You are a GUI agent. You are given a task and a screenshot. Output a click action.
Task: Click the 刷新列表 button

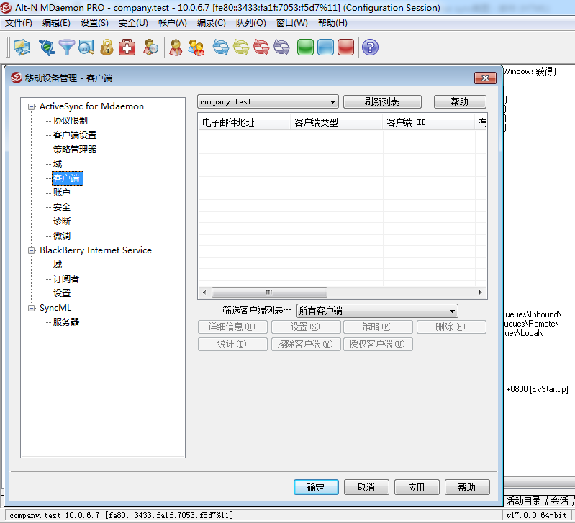point(381,102)
